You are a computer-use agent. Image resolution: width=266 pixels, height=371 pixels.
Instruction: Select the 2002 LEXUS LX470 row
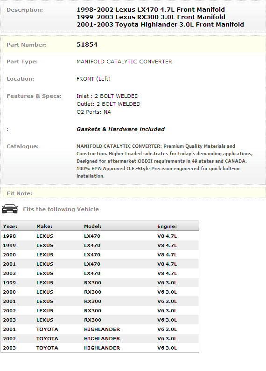point(100,273)
